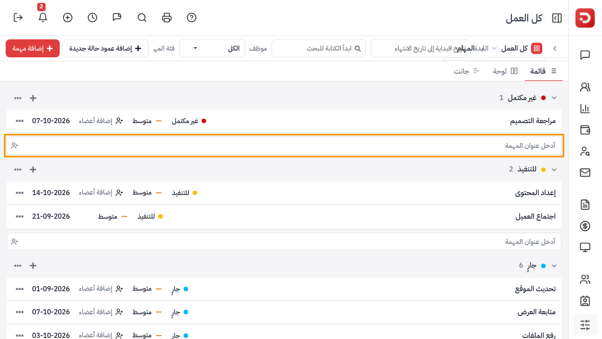Viewport: 602px width, 339px height.
Task: Open the document sidebar icon
Action: point(585,205)
